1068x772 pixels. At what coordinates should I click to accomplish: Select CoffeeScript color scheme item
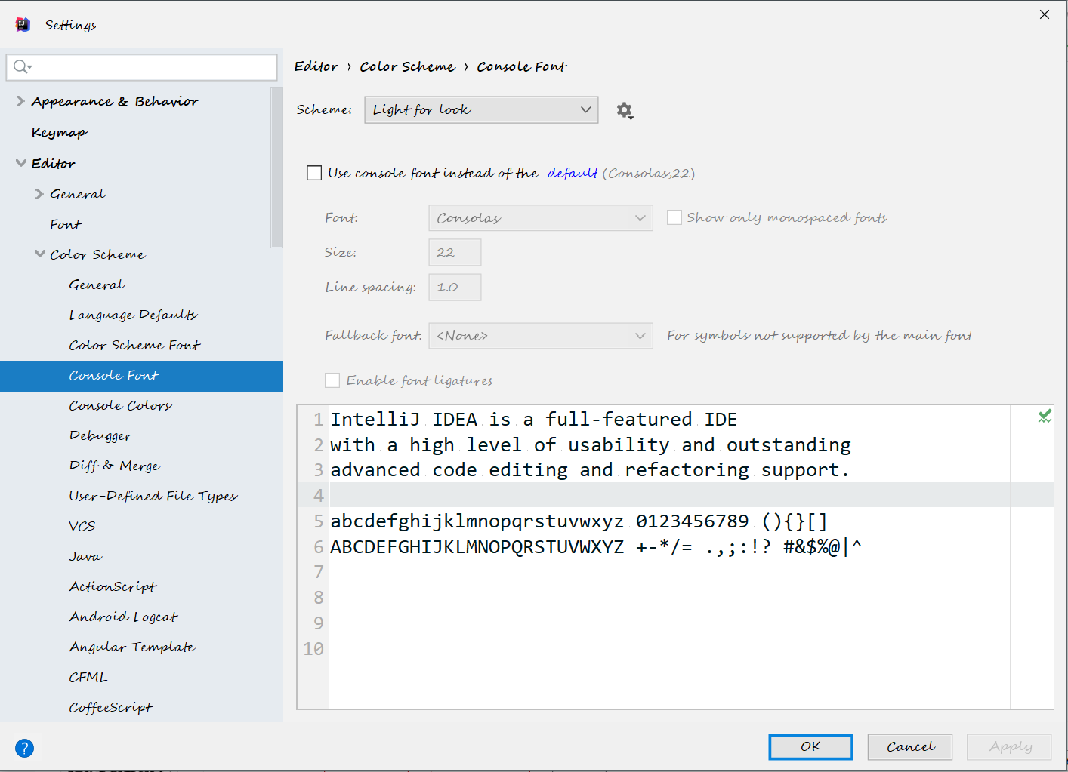click(x=110, y=707)
